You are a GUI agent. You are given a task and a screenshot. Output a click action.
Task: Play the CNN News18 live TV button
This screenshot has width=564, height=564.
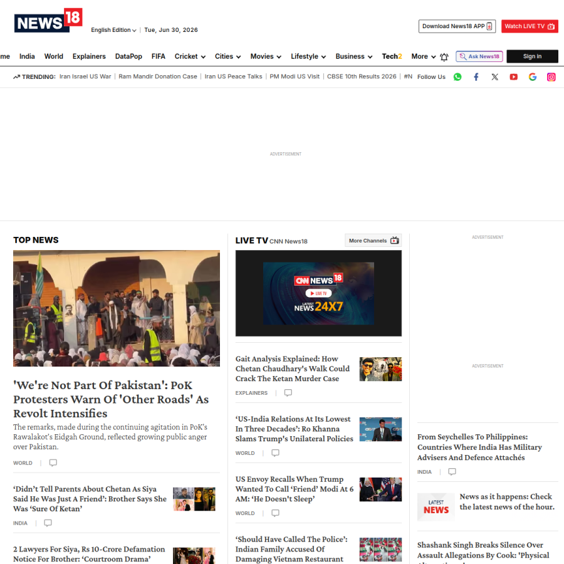318,293
